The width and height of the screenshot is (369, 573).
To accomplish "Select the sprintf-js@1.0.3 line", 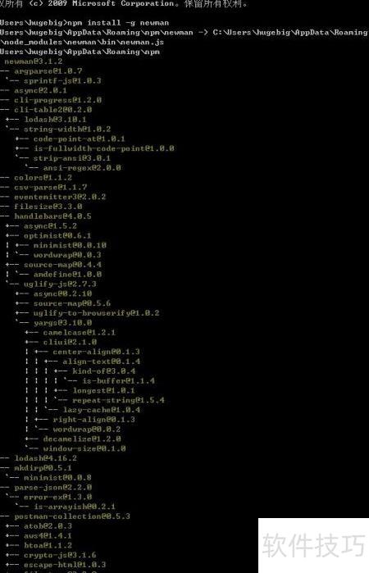I will [62, 81].
